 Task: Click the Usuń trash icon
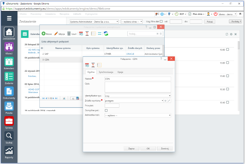pos(69,34)
